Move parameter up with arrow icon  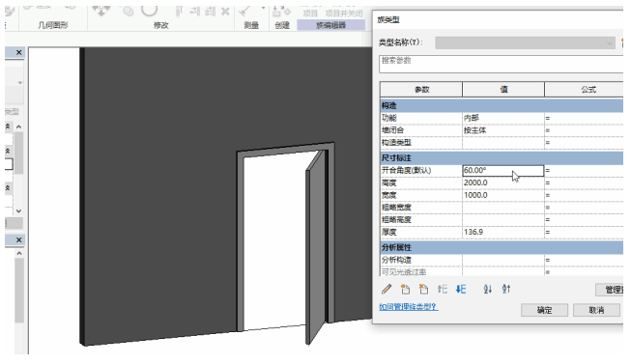(x=443, y=289)
